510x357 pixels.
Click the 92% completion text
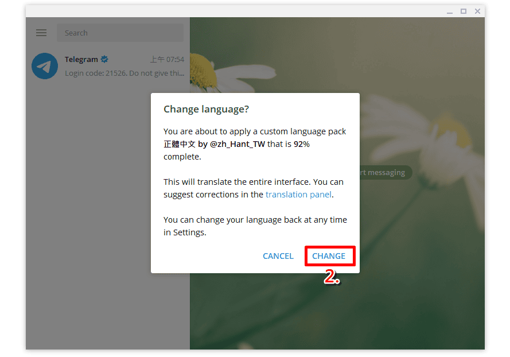pos(302,144)
